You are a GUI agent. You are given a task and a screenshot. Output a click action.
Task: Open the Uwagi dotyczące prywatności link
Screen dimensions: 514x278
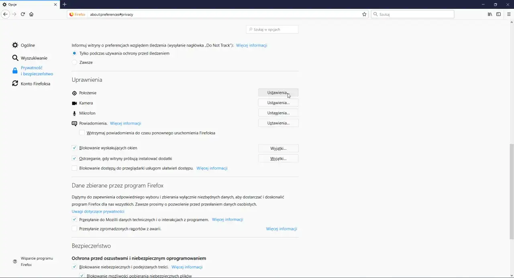tap(98, 211)
